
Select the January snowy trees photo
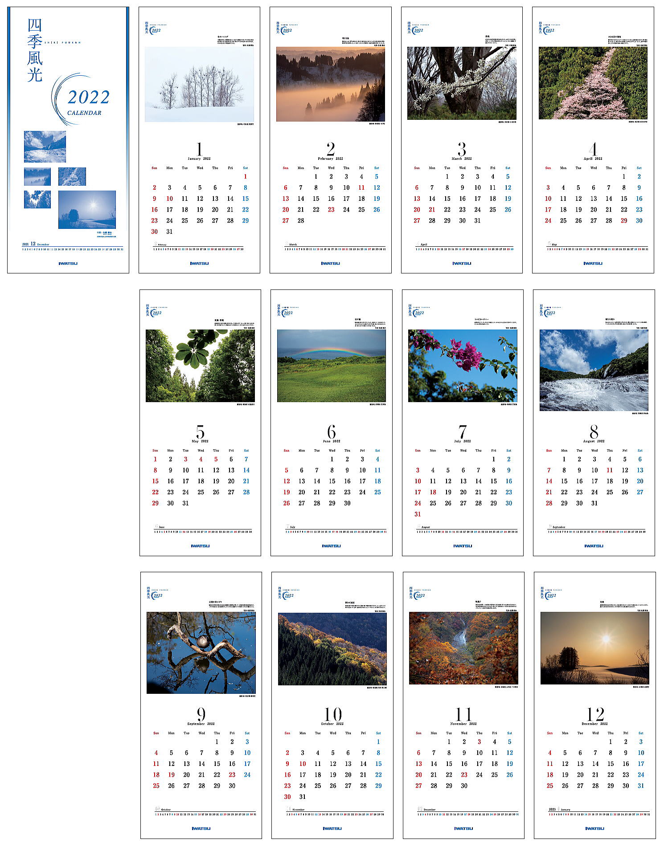199,84
